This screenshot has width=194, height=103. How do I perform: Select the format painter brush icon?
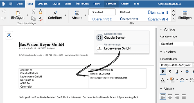(x=40, y=11)
